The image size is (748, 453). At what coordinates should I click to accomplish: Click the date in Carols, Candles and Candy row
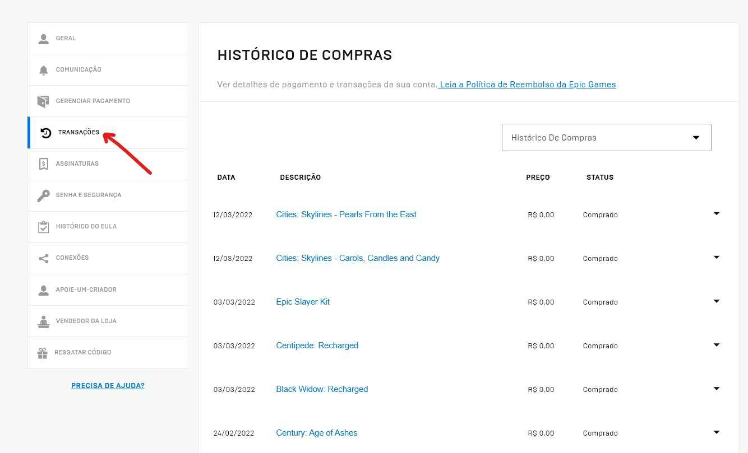pos(233,259)
